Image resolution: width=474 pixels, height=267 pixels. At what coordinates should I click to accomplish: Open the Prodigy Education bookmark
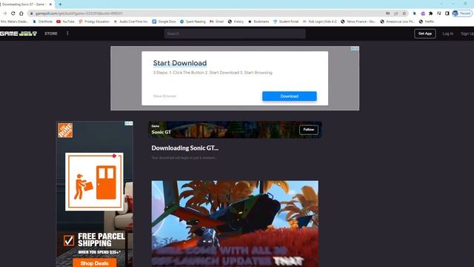pos(94,22)
